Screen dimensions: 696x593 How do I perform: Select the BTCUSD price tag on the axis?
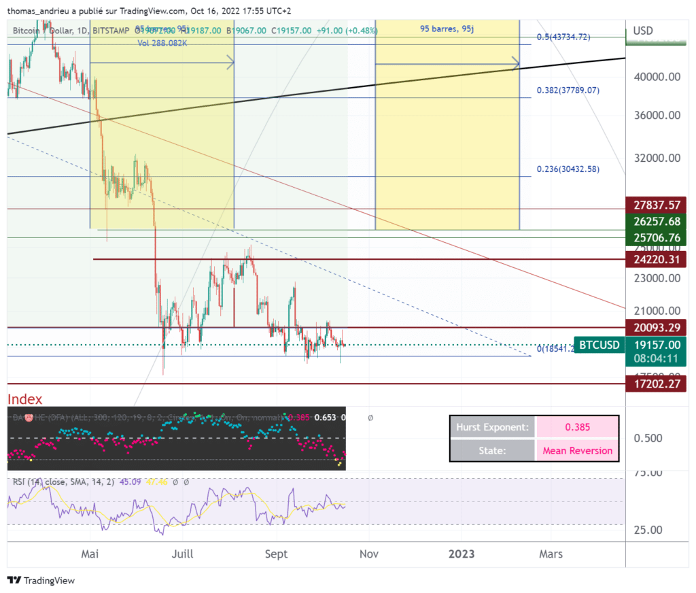pyautogui.click(x=598, y=345)
